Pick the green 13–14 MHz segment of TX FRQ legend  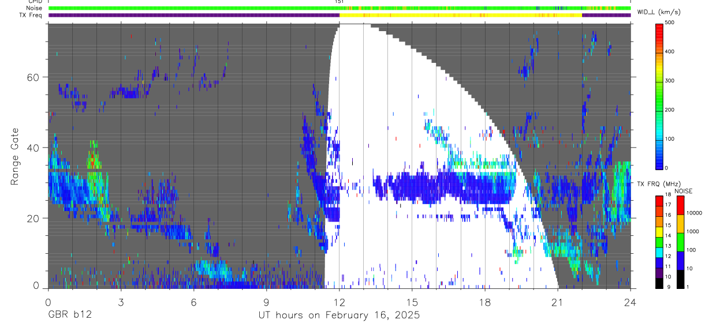coord(659,242)
